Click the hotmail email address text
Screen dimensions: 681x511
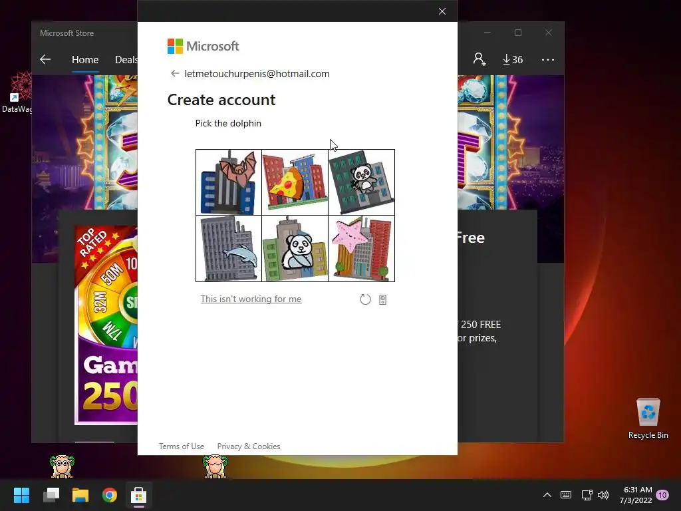257,74
